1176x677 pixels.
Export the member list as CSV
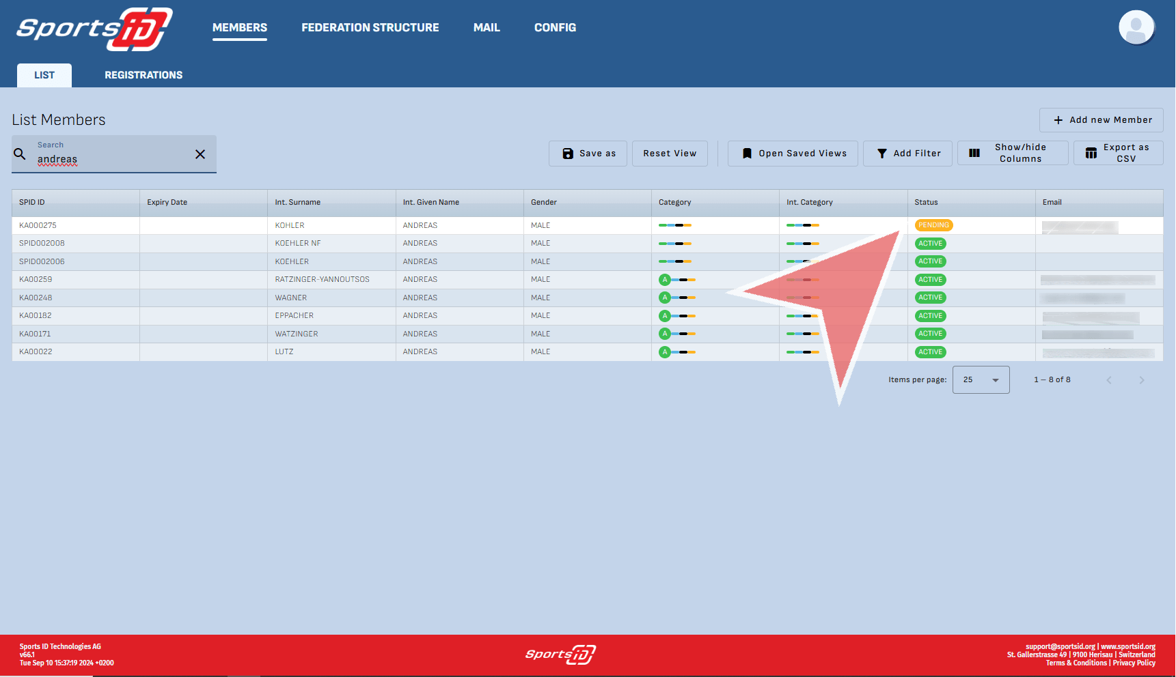click(1118, 153)
